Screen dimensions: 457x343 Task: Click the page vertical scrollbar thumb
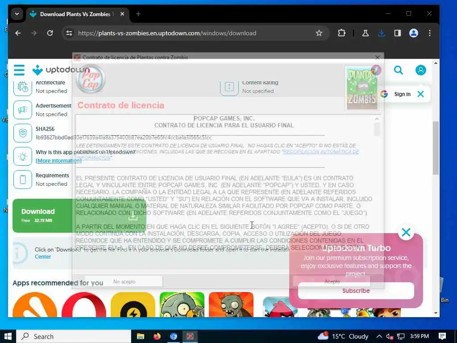tap(436, 148)
